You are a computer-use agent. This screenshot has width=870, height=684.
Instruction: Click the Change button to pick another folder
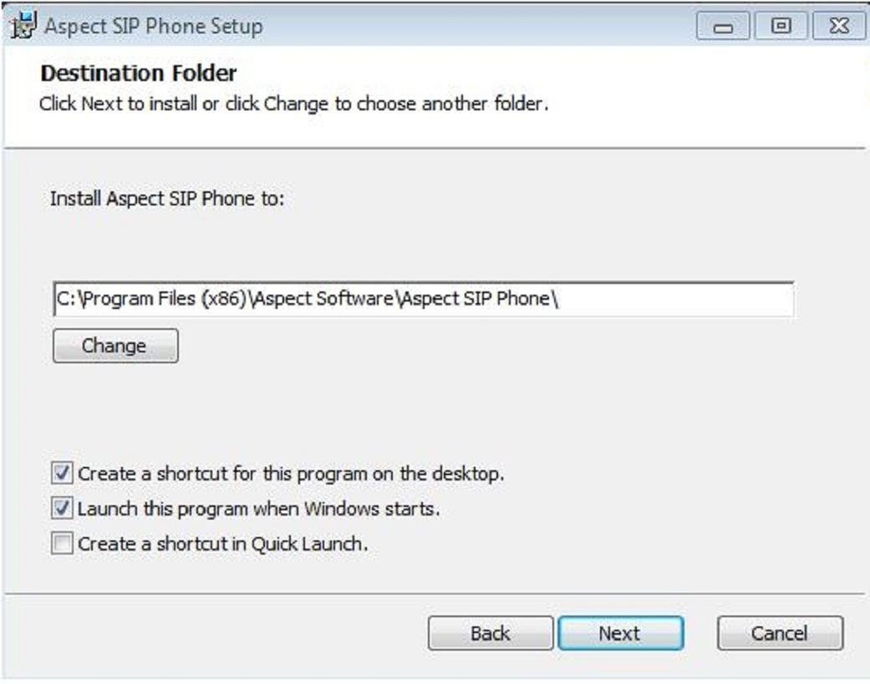[x=114, y=345]
